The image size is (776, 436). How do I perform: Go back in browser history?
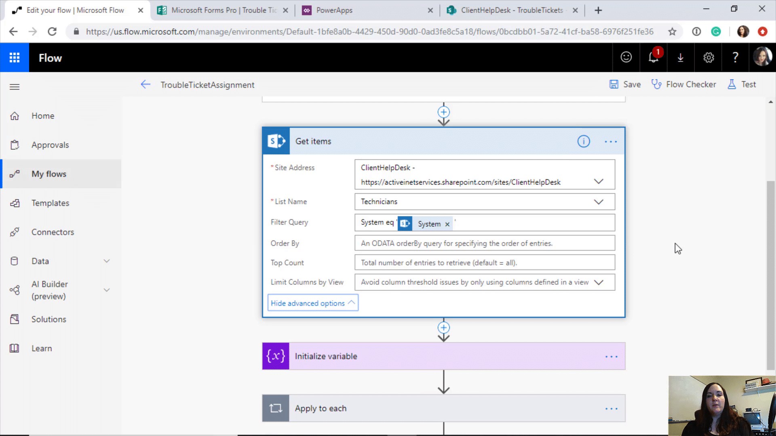(x=13, y=31)
